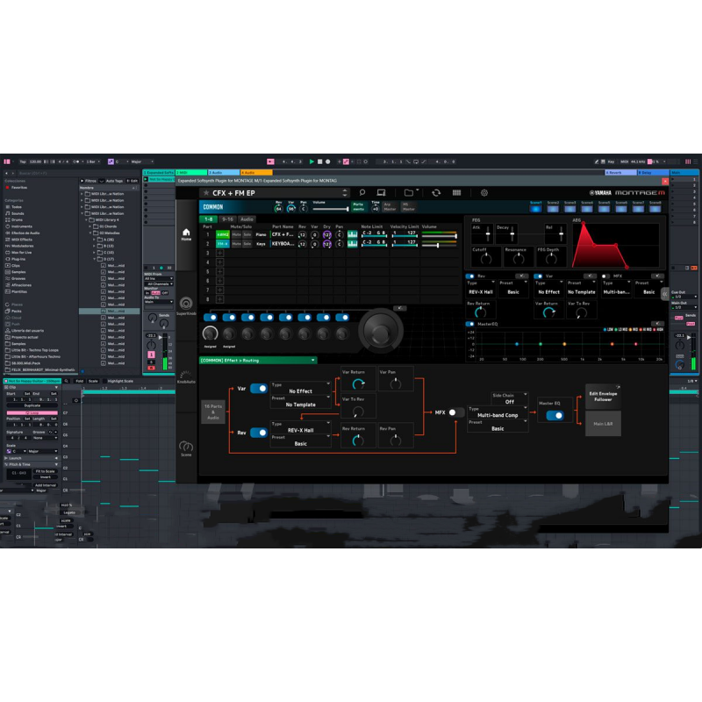This screenshot has height=702, width=702.
Task: Click the Instruments category in Ableton browser
Action: (x=21, y=226)
